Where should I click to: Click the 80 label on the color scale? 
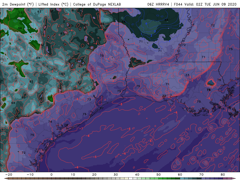(223, 175)
